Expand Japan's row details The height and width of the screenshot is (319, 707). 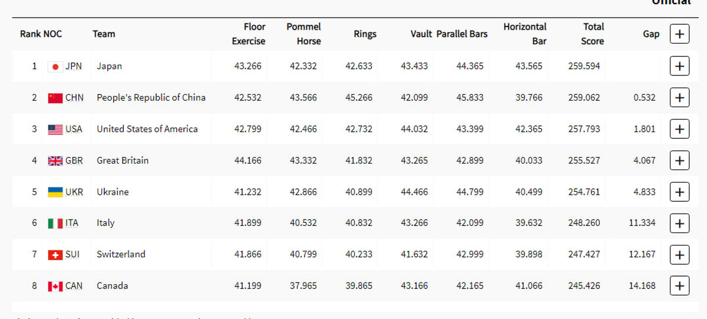pos(679,67)
